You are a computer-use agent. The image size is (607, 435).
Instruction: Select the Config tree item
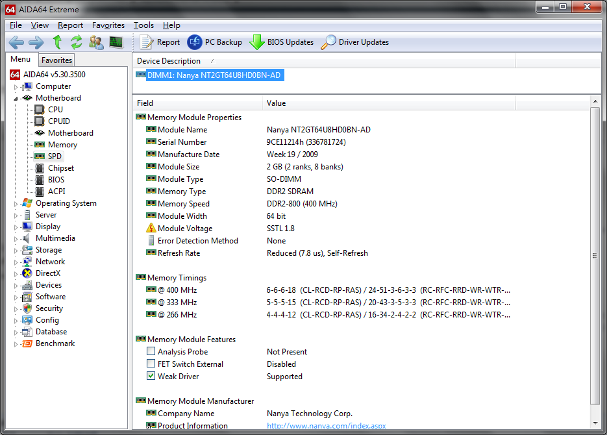coord(47,320)
